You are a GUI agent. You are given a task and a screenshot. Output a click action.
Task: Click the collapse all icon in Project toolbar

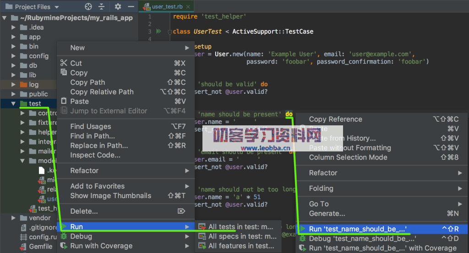click(101, 6)
